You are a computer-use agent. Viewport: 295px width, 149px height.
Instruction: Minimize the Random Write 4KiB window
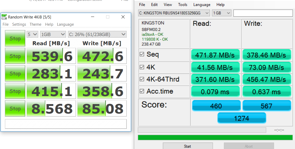[92, 17]
